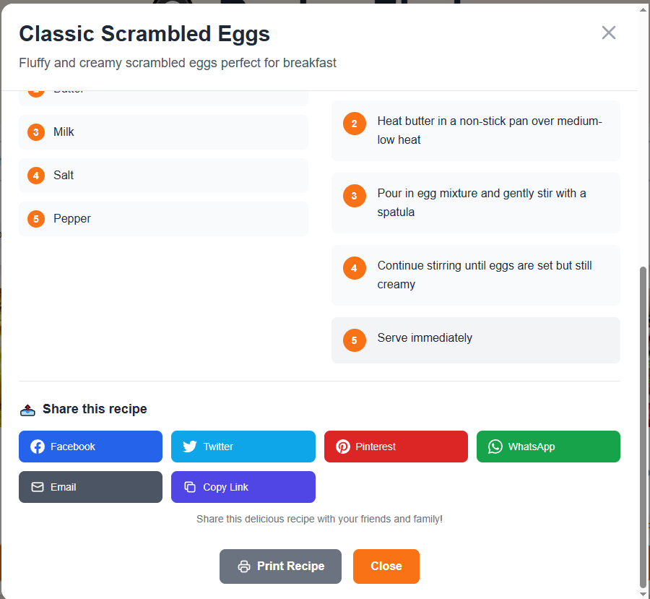Click the modal vertical scrollbar thumb
The width and height of the screenshot is (650, 599).
tap(643, 427)
